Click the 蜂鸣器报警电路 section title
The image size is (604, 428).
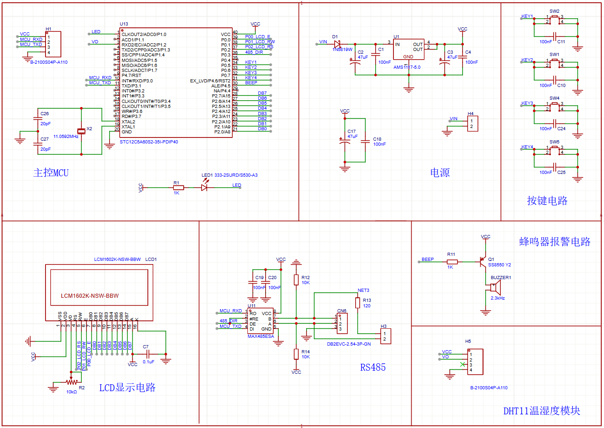click(555, 242)
